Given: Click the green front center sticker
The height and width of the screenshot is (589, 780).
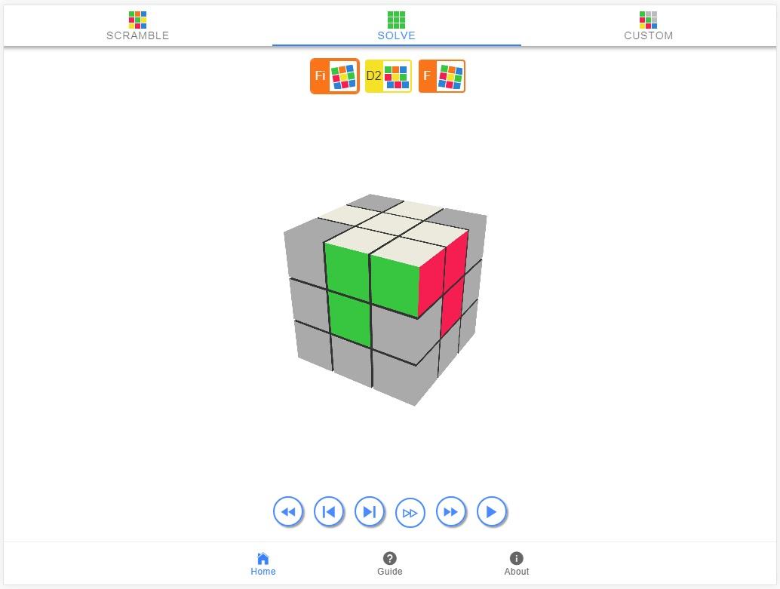Looking at the screenshot, I should pyautogui.click(x=350, y=319).
